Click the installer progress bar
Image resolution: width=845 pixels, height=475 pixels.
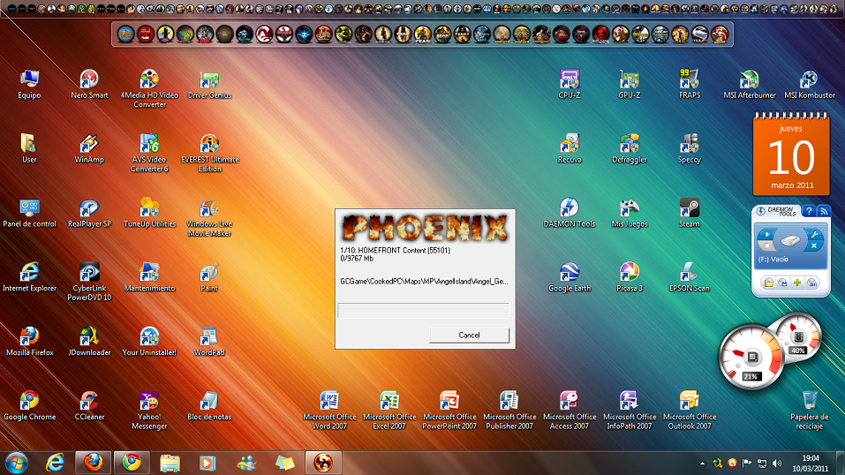click(423, 311)
